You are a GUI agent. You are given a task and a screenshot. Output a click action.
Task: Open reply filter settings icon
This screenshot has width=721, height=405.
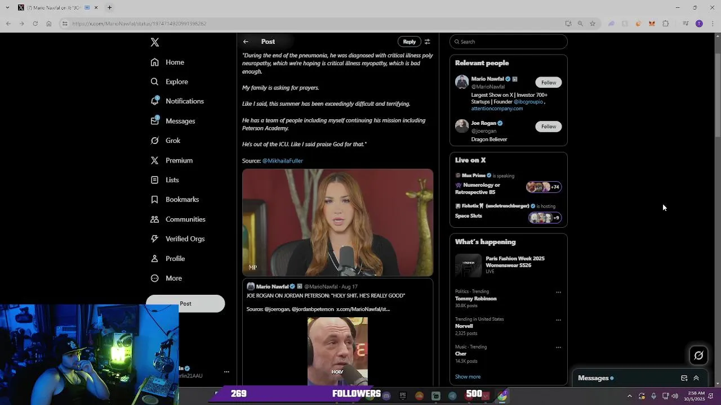tap(428, 42)
